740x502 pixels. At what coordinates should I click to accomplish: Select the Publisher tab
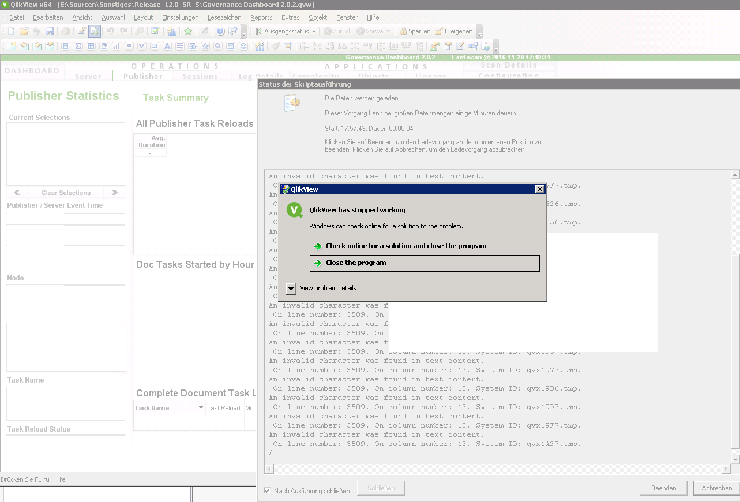[142, 76]
